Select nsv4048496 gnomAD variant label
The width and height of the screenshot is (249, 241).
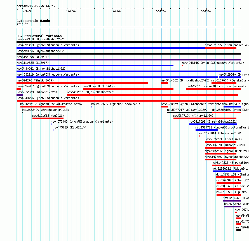(48, 98)
